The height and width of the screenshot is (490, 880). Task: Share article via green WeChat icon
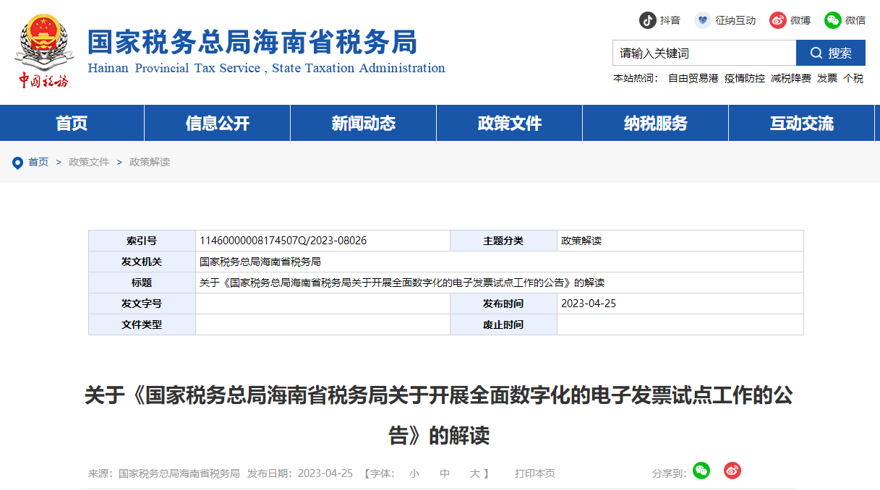[701, 471]
